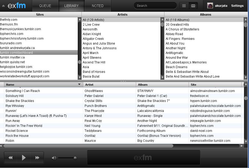
Task: Open the akurjata profile avatar
Action: (x=210, y=6)
